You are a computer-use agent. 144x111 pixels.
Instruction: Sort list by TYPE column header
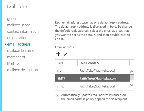(x=66, y=63)
